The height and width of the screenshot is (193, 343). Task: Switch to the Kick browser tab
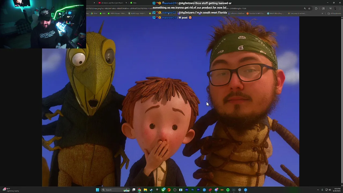click(135, 3)
